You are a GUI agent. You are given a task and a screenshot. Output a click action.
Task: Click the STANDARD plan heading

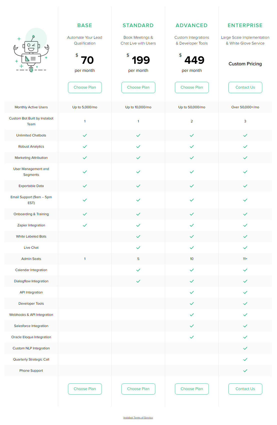138,25
